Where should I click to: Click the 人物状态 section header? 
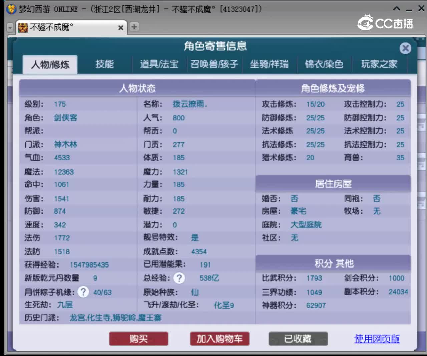point(137,88)
